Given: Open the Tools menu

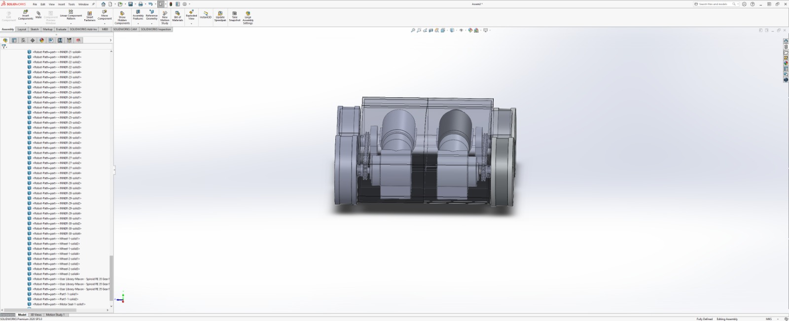Looking at the screenshot, I should coord(72,4).
